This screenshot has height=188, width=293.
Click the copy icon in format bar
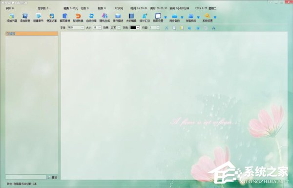174,28
